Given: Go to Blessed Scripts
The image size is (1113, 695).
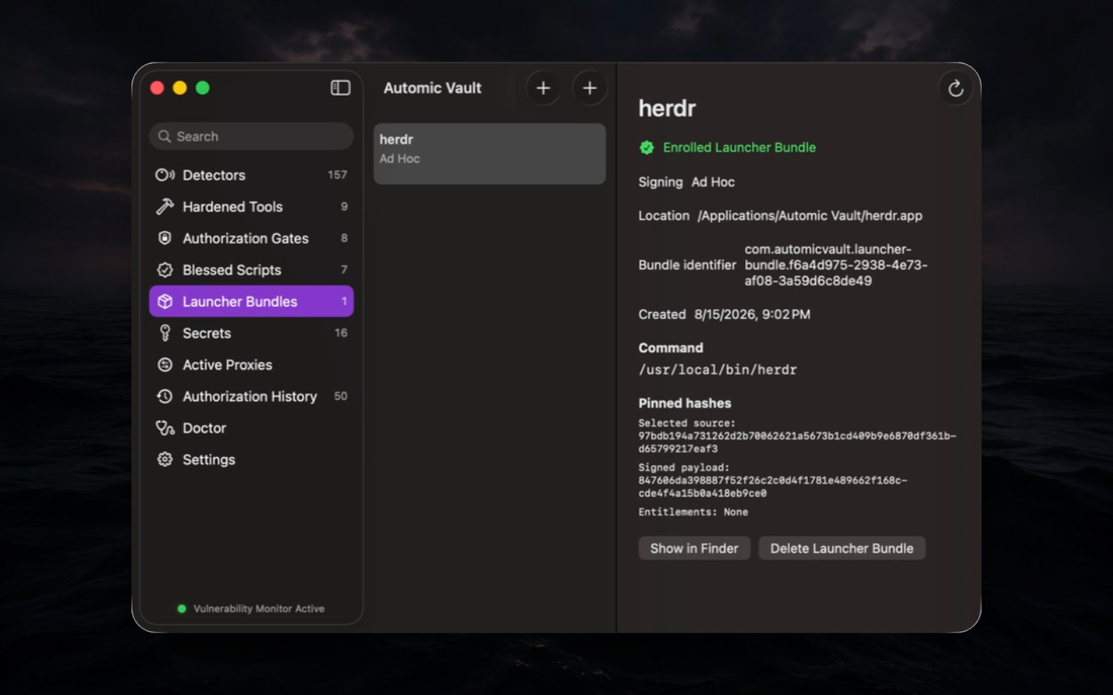Looking at the screenshot, I should 251,270.
